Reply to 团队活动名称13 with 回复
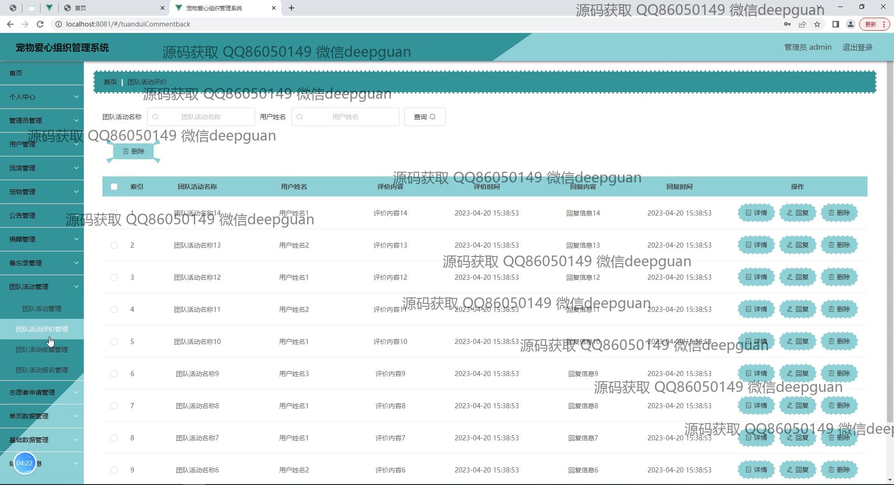894x485 pixels. [x=798, y=245]
